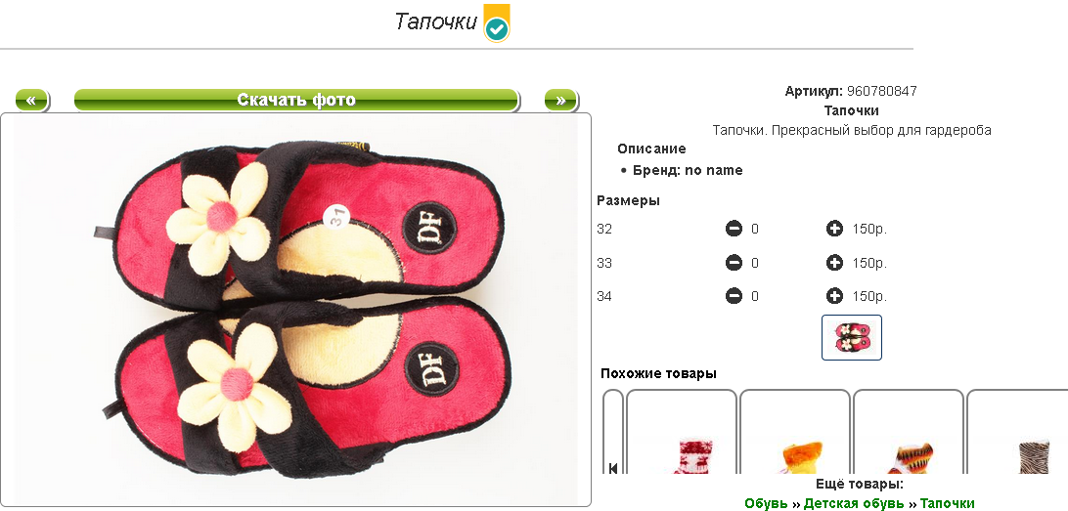Click the minus icon for size 32
The width and height of the screenshot is (1068, 511).
point(734,230)
